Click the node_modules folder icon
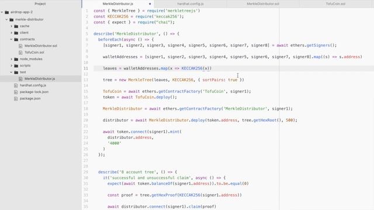374x210 pixels. [x=16, y=59]
